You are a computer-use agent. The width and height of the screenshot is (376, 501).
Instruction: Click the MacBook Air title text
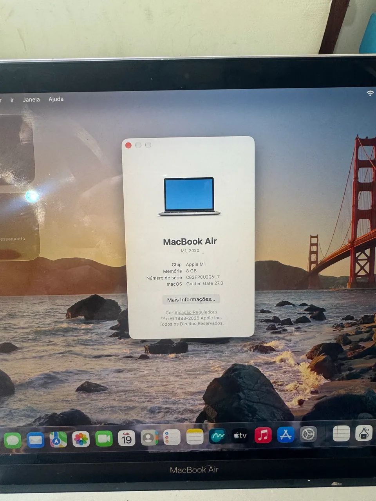click(x=190, y=241)
